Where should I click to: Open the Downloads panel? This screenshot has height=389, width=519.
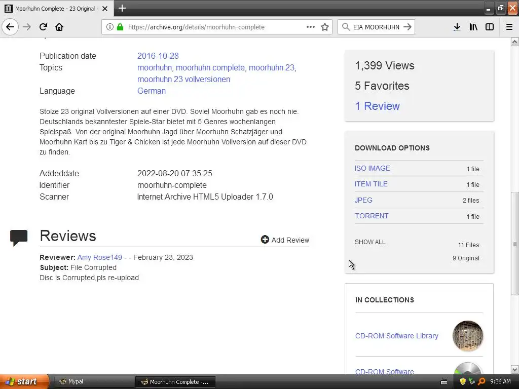click(457, 27)
